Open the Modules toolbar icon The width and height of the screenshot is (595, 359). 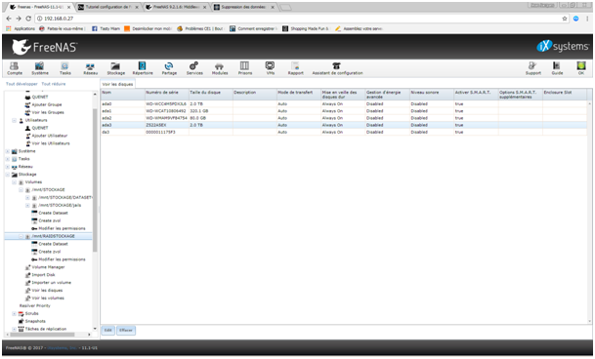[x=220, y=68]
